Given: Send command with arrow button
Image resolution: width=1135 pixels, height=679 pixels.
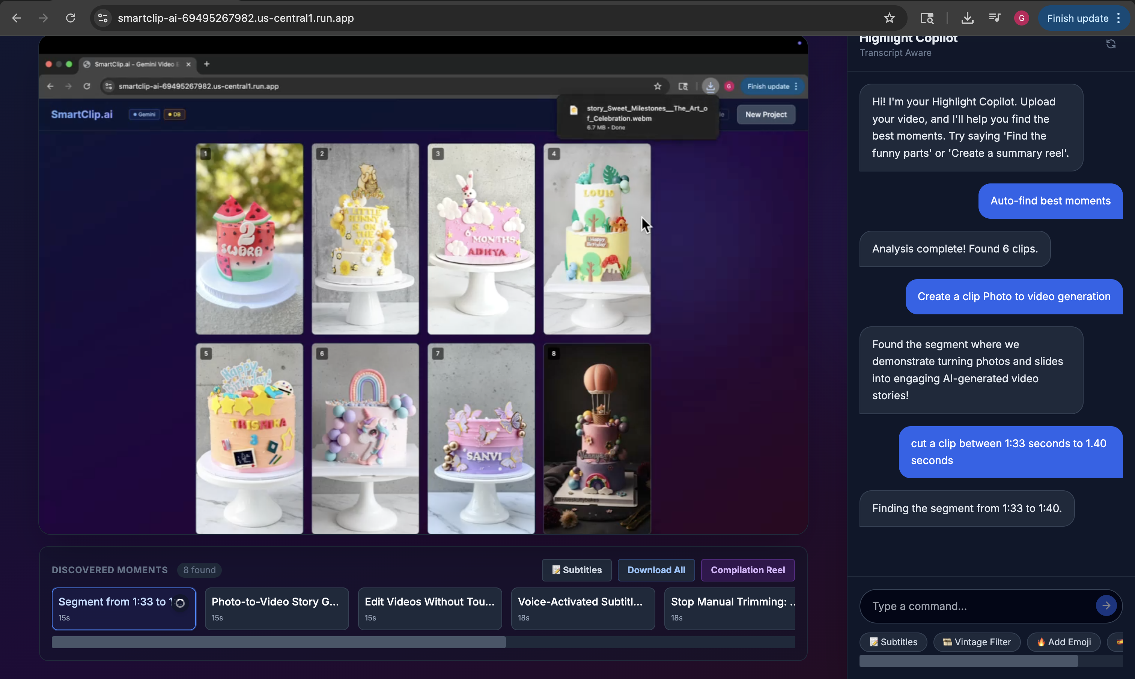Looking at the screenshot, I should tap(1106, 606).
